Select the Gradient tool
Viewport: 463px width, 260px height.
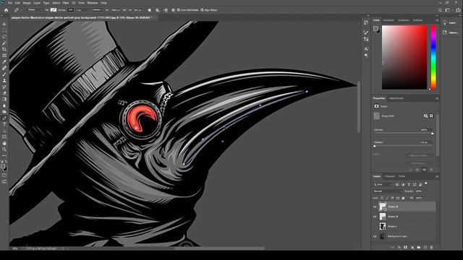coord(4,100)
